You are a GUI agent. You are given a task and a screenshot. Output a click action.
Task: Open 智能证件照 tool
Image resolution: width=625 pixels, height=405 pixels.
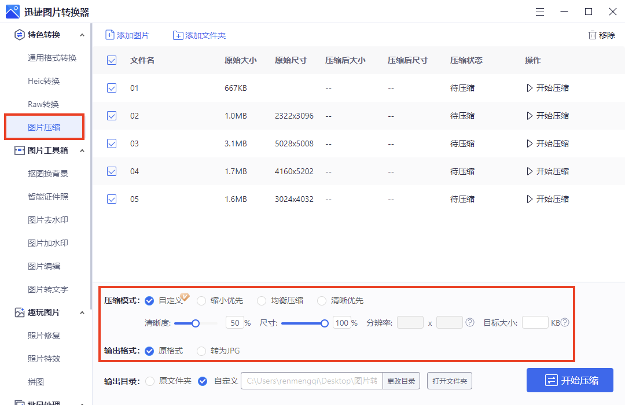point(48,197)
